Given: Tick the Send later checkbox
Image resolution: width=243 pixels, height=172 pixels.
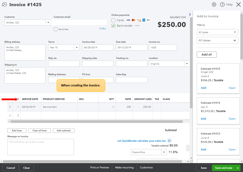Looking at the screenshot, I should tap(56, 29).
